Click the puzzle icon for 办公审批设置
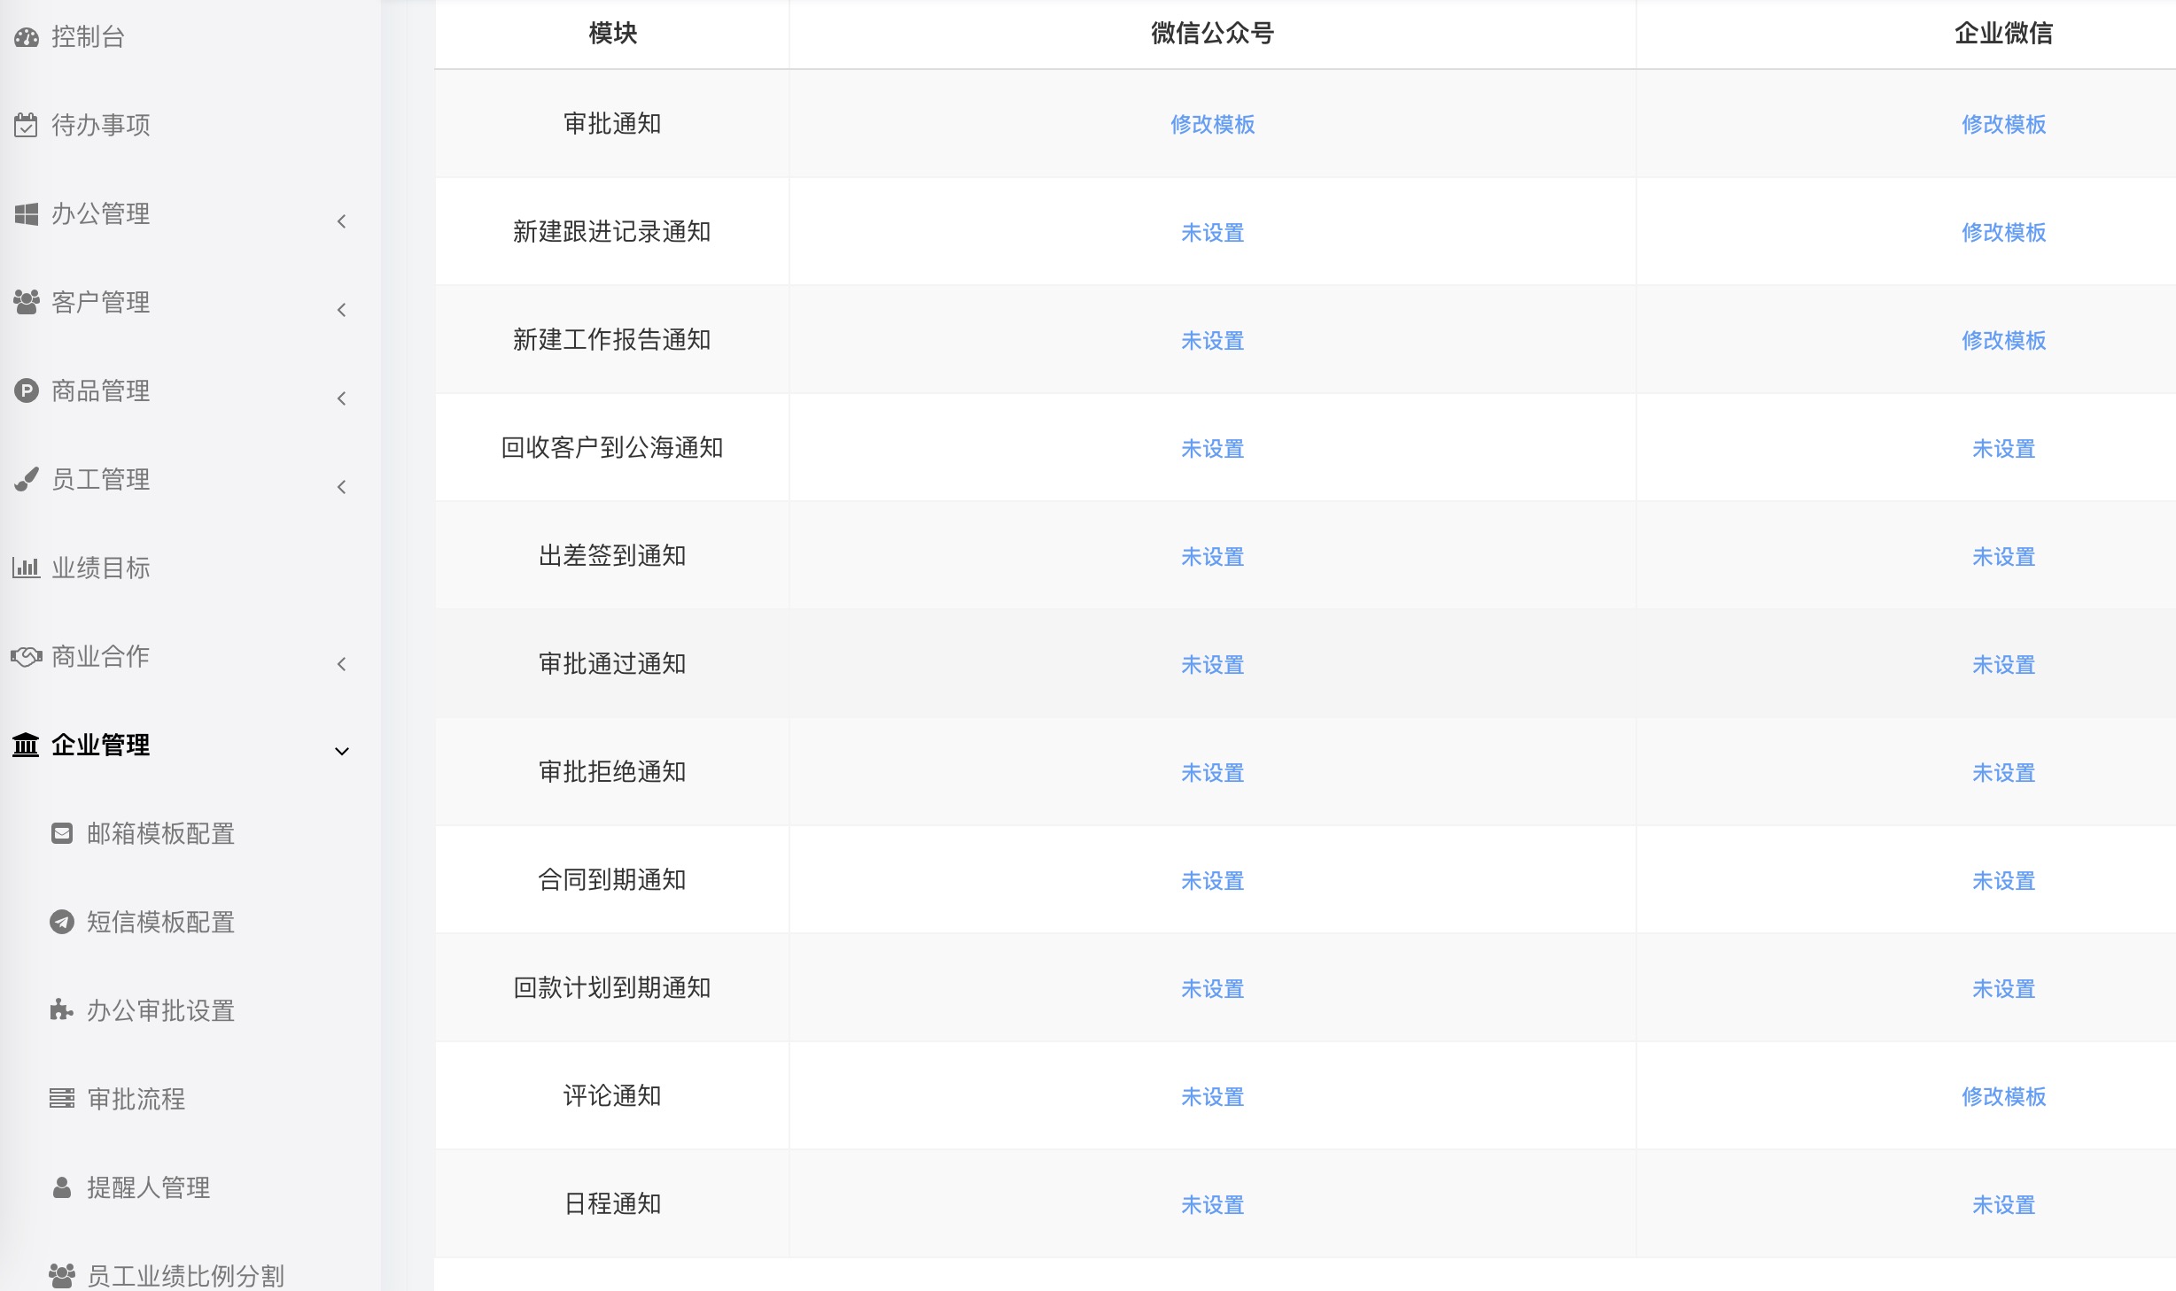Image resolution: width=2176 pixels, height=1291 pixels. click(61, 1010)
